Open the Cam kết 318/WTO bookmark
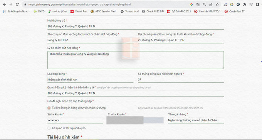Screen dimensions: 262x140 (x=208, y=12)
